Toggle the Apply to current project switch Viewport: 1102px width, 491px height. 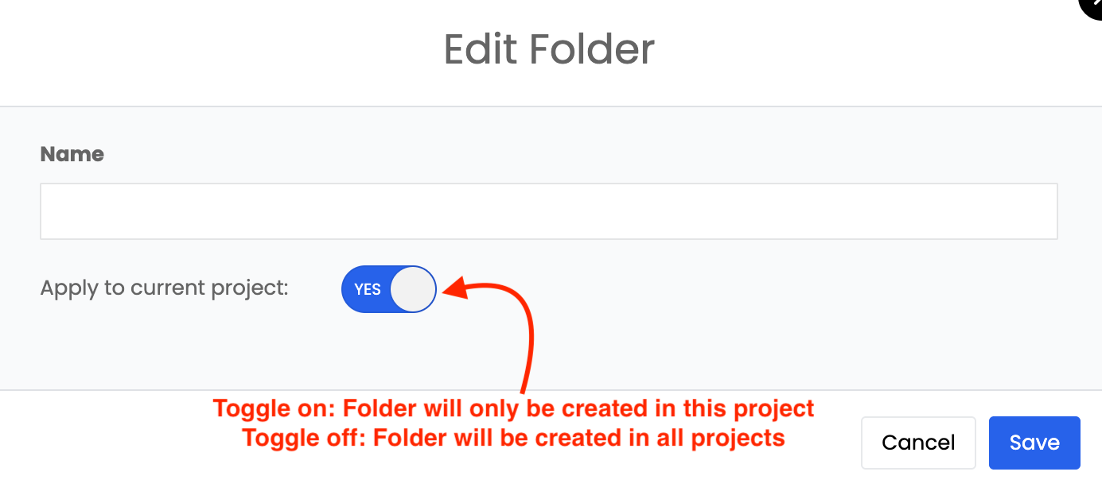(x=389, y=289)
